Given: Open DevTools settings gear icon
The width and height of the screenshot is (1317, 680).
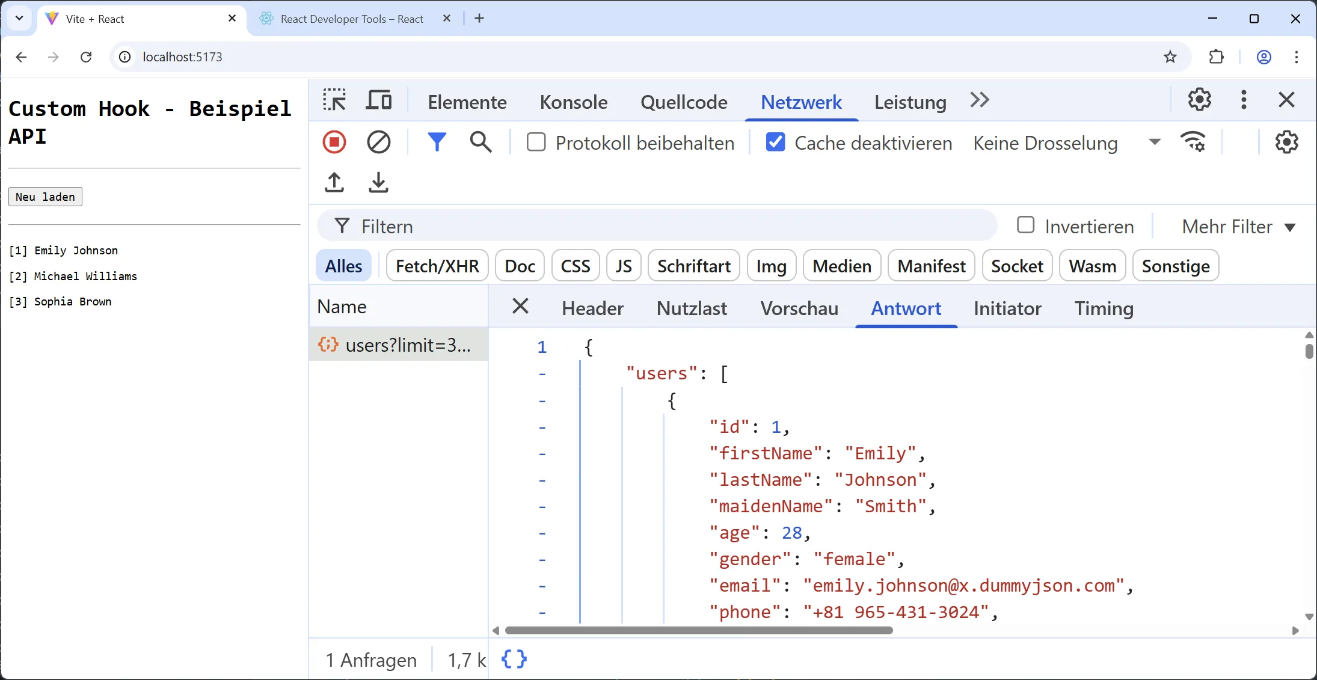Looking at the screenshot, I should click(x=1199, y=100).
